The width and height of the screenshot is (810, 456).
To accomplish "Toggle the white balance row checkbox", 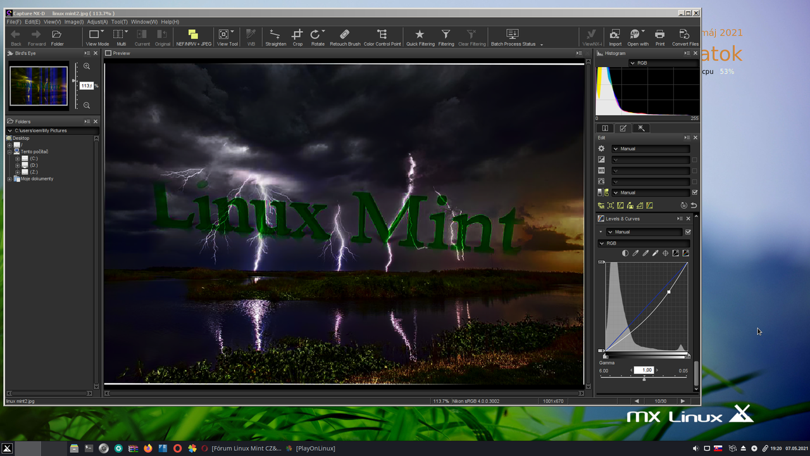I will pyautogui.click(x=695, y=171).
